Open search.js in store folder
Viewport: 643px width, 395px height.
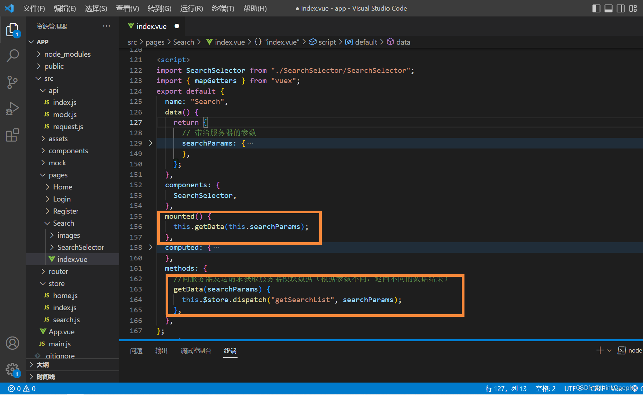pos(73,320)
